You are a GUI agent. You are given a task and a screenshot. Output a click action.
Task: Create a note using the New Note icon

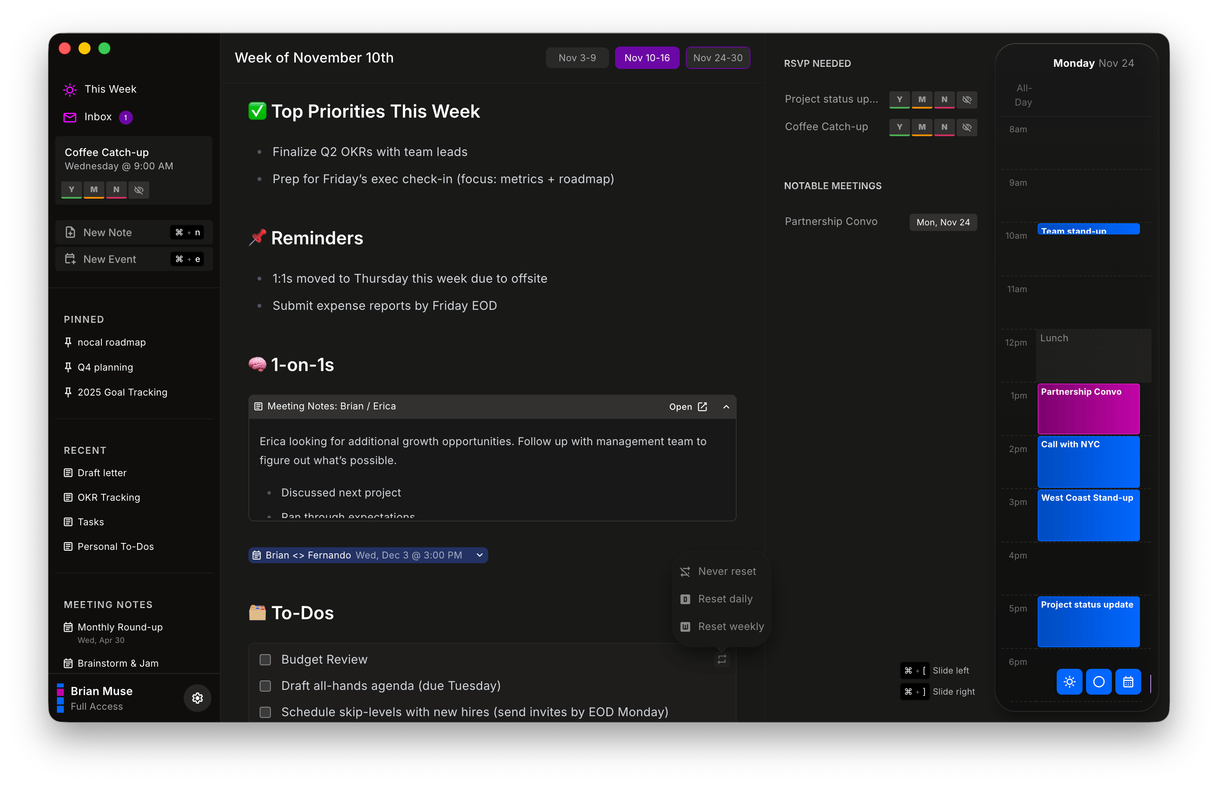click(71, 232)
